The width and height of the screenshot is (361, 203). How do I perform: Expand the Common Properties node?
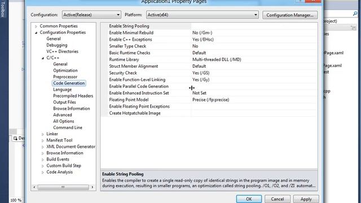click(x=36, y=27)
